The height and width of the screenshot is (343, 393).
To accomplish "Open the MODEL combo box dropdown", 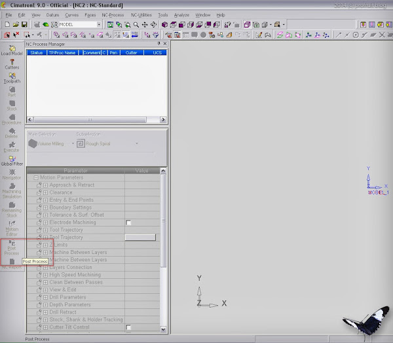I will point(99,25).
